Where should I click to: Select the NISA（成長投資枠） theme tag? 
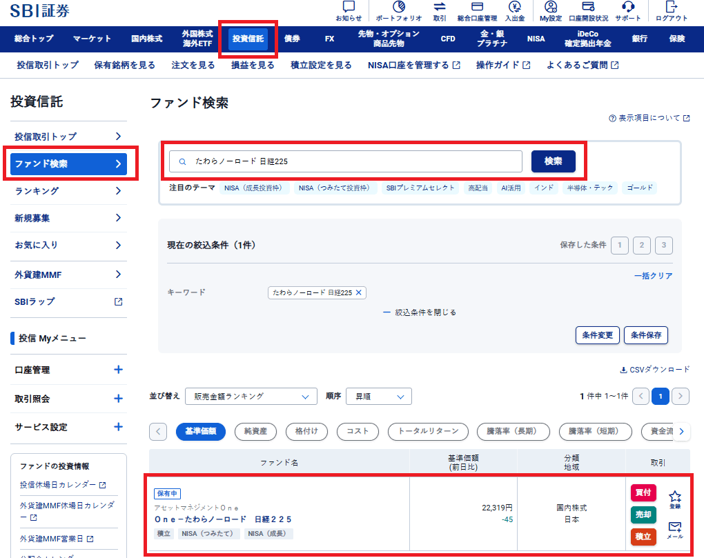(x=254, y=188)
